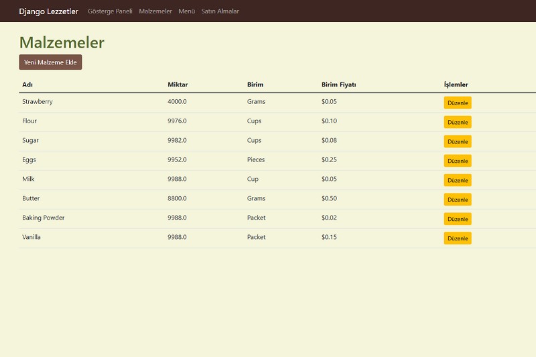This screenshot has height=357, width=536.
Task: Edit the Flour ingredient with Düzenle
Action: [457, 122]
